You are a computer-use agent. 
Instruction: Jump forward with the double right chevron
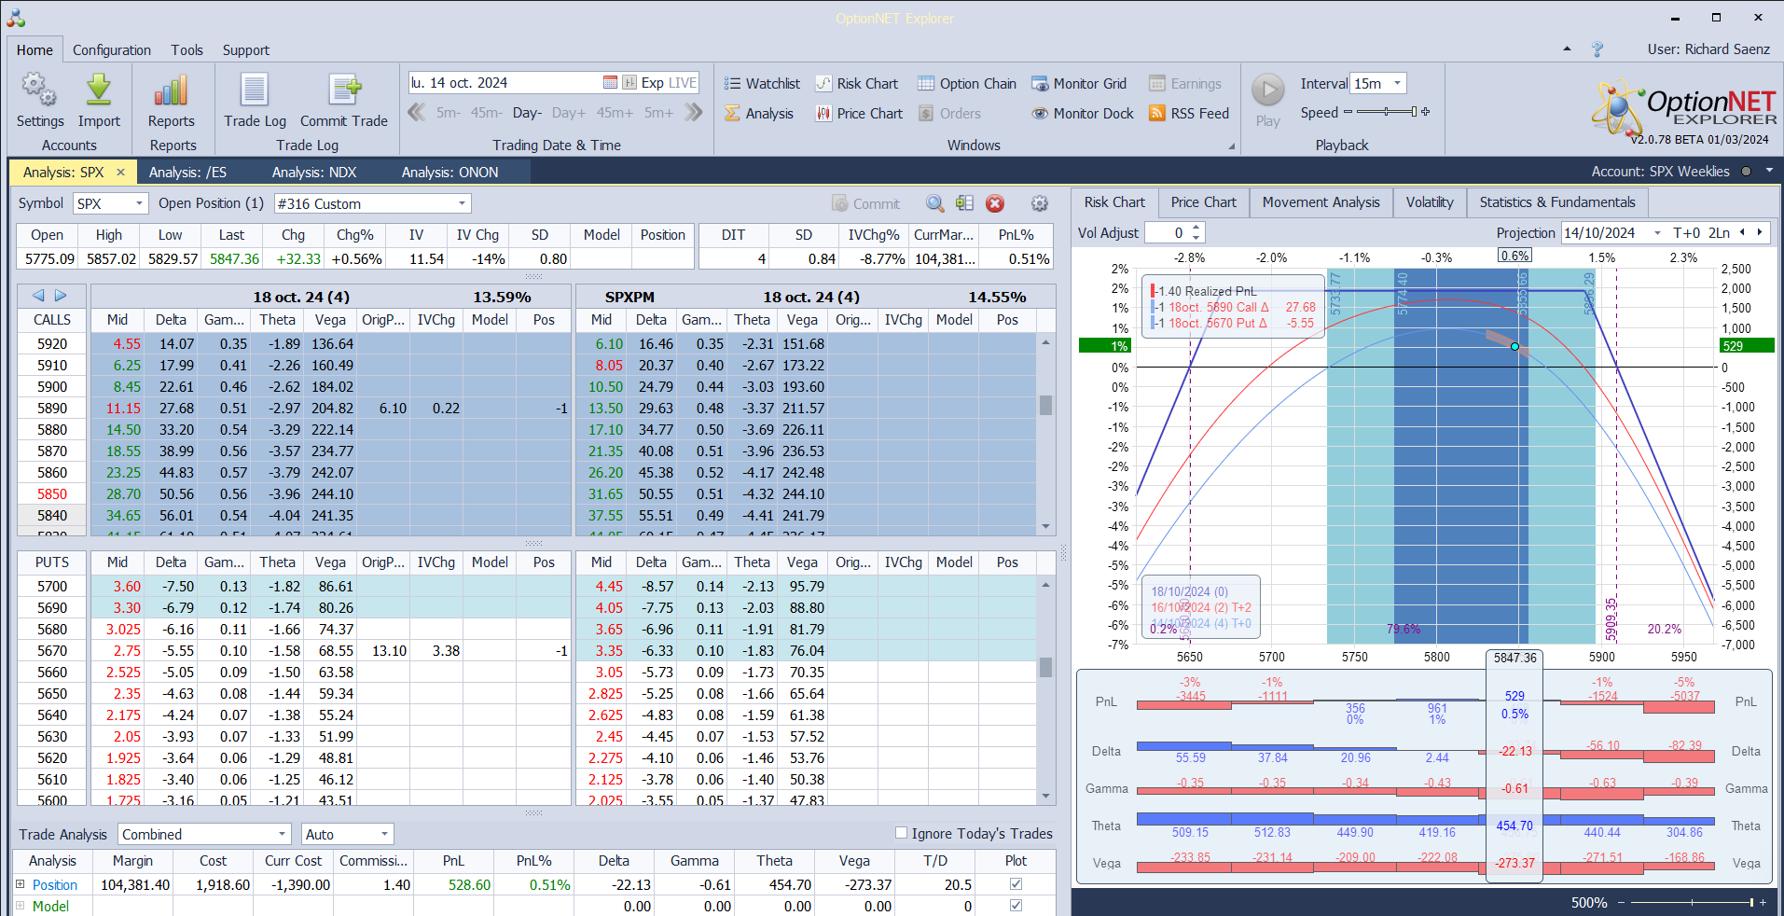(693, 113)
